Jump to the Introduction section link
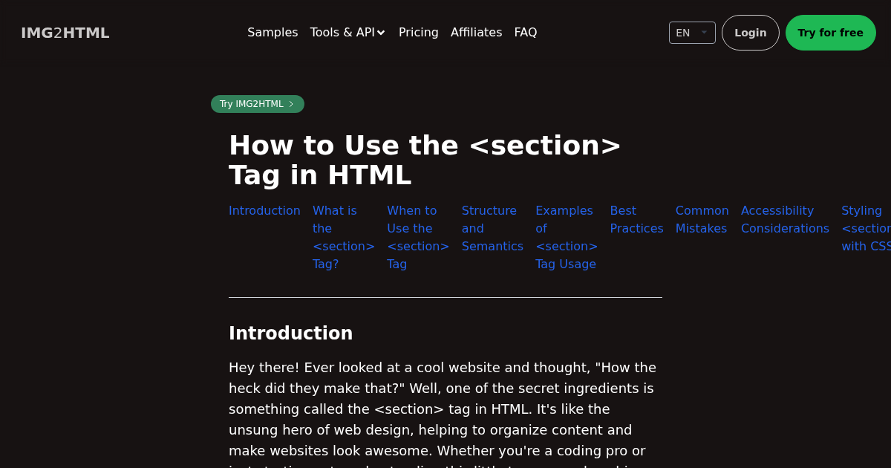This screenshot has height=468, width=891. click(x=264, y=211)
